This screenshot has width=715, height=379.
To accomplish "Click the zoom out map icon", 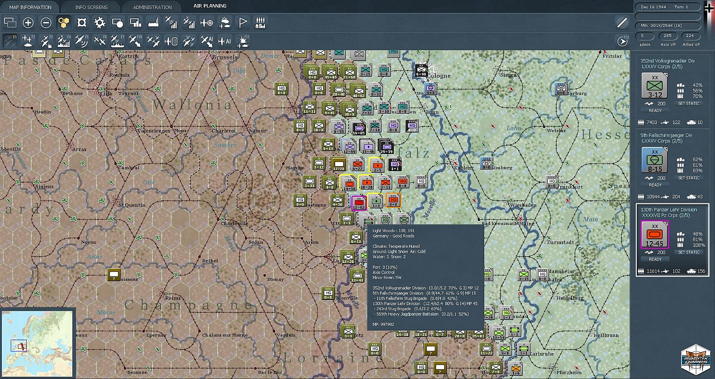I will point(46,22).
